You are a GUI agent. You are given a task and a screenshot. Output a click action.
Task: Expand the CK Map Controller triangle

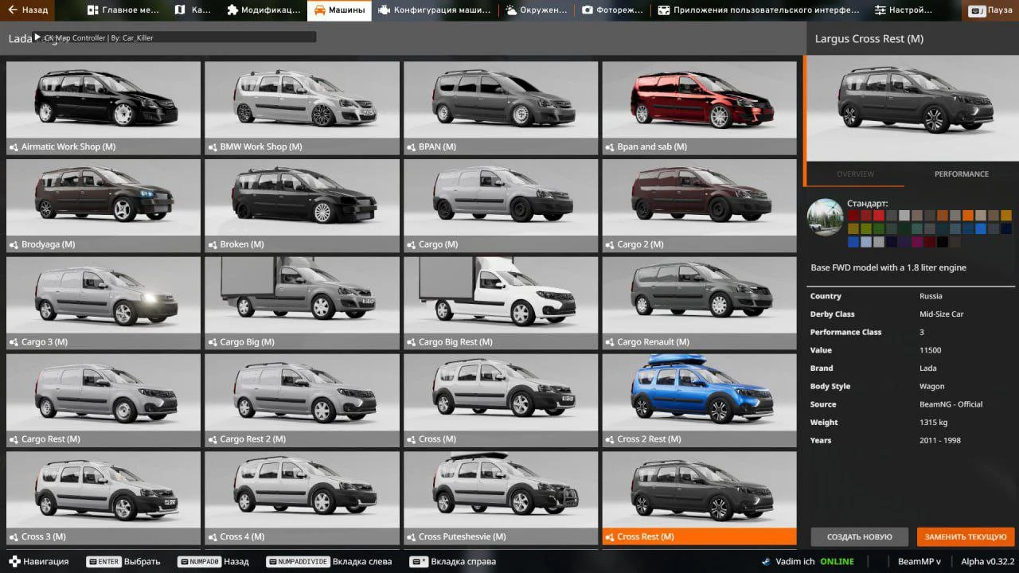pos(37,37)
